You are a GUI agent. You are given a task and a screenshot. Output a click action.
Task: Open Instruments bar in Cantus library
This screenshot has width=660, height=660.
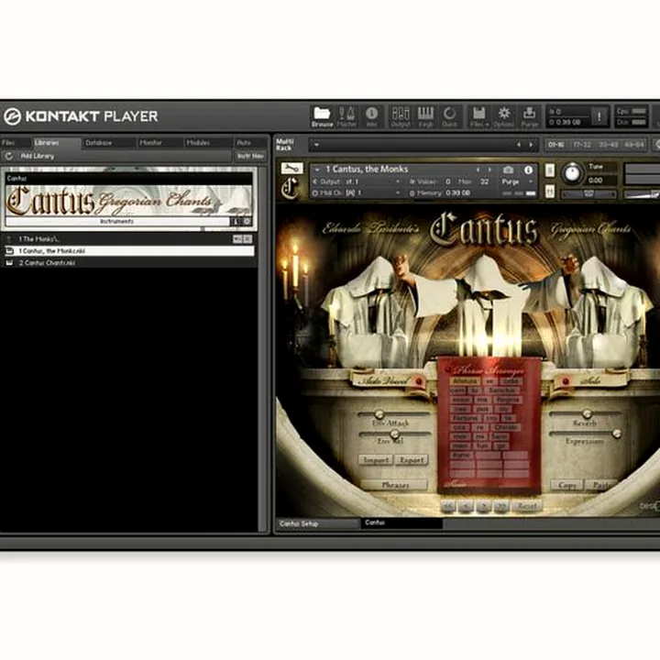[117, 222]
